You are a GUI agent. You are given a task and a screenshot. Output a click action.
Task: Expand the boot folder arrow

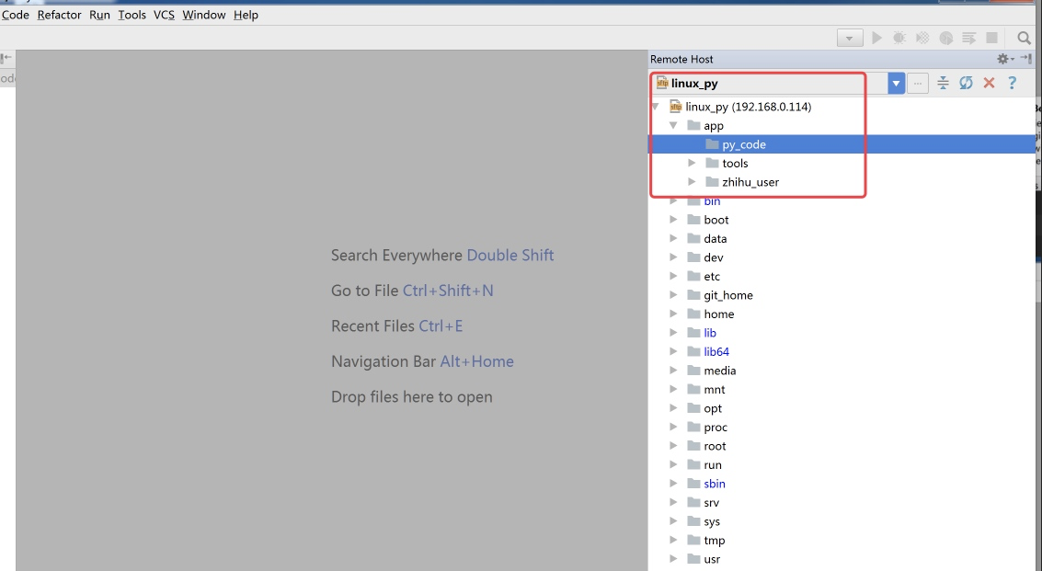click(x=673, y=220)
